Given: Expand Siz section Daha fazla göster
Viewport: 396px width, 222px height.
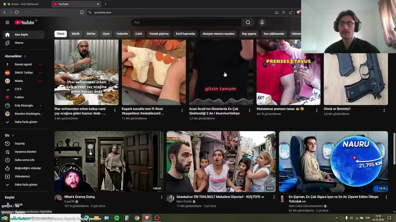Looking at the screenshot, I should point(24,184).
